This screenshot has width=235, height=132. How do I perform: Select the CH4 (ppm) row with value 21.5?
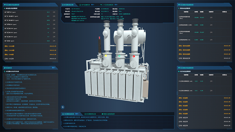[x=30, y=24]
